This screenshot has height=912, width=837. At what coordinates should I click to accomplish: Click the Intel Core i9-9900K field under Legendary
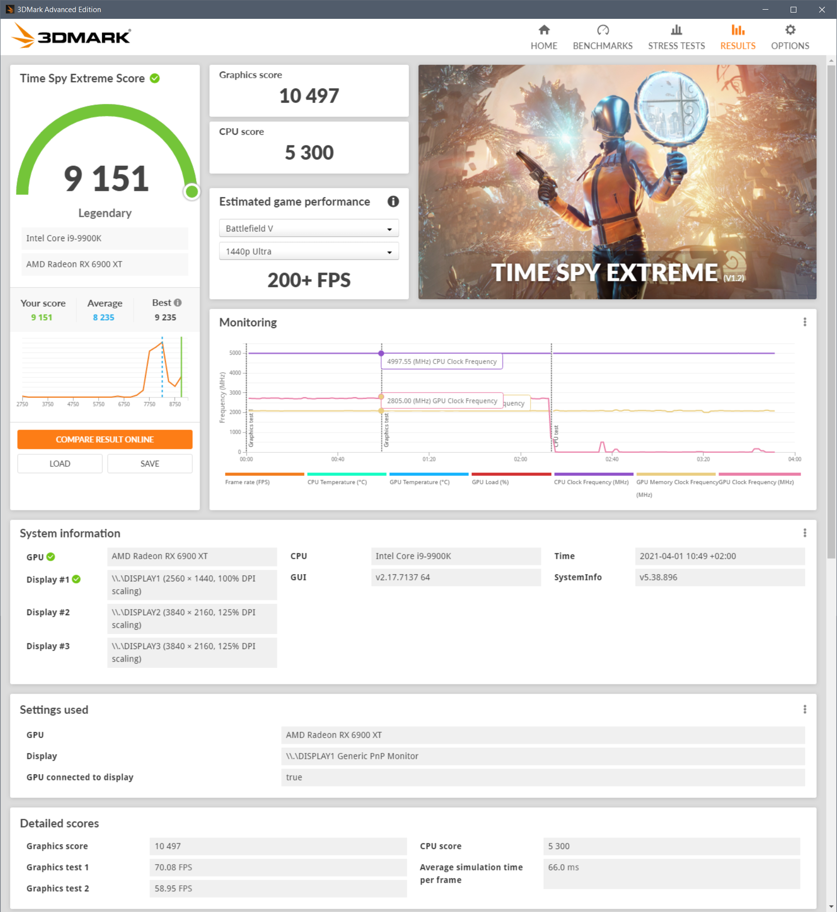tap(105, 238)
